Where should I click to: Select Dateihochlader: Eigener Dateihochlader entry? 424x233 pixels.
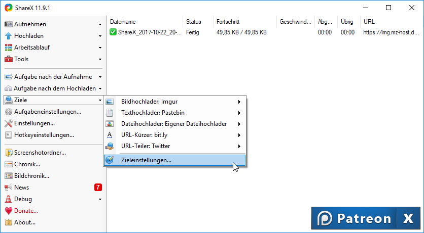click(174, 124)
